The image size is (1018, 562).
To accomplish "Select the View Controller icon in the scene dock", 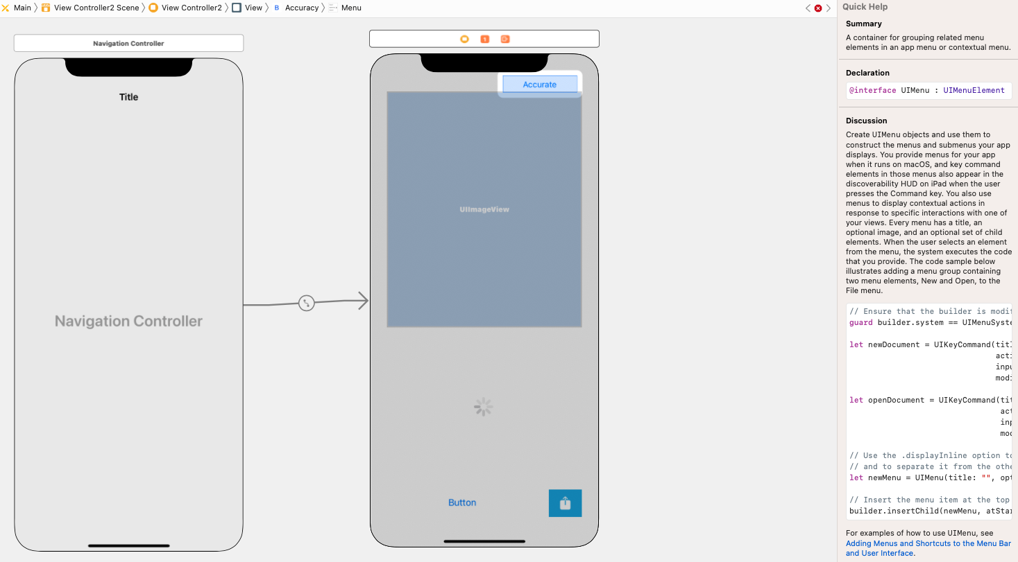I will [x=464, y=39].
